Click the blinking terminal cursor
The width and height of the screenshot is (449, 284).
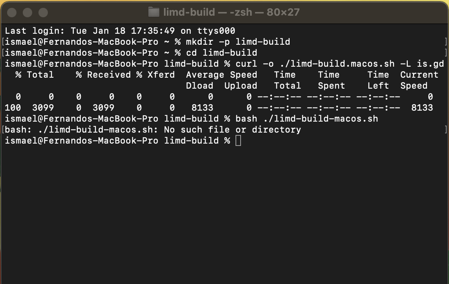[237, 140]
